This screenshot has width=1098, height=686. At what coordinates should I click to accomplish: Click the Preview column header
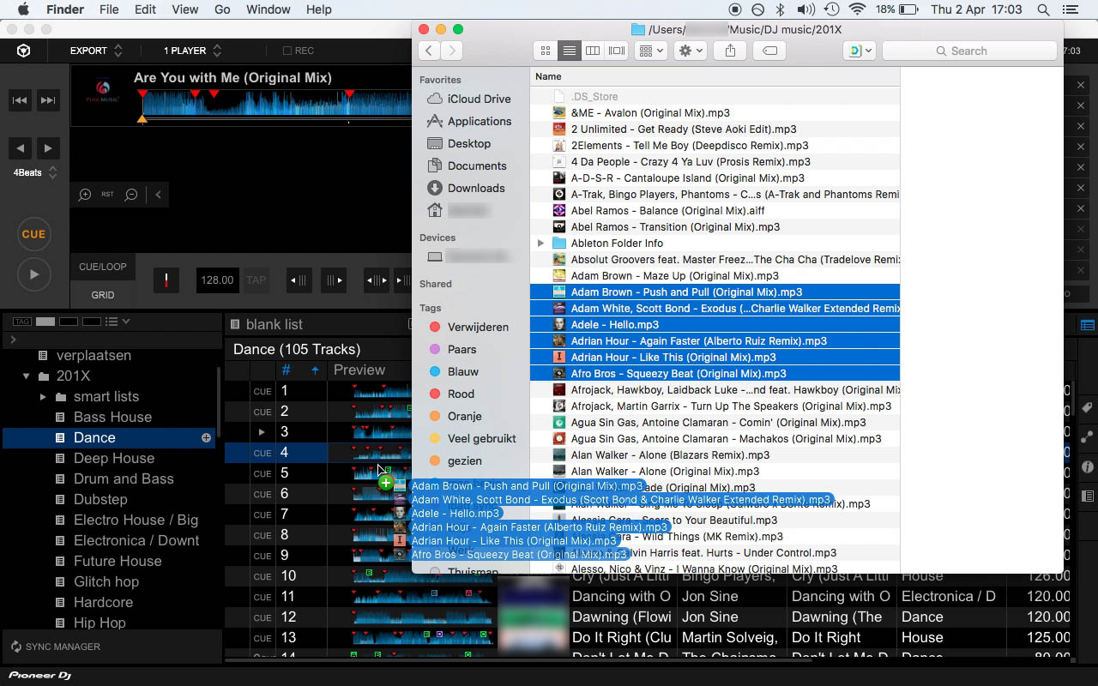(359, 370)
